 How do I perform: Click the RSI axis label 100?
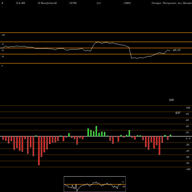click(3, 35)
